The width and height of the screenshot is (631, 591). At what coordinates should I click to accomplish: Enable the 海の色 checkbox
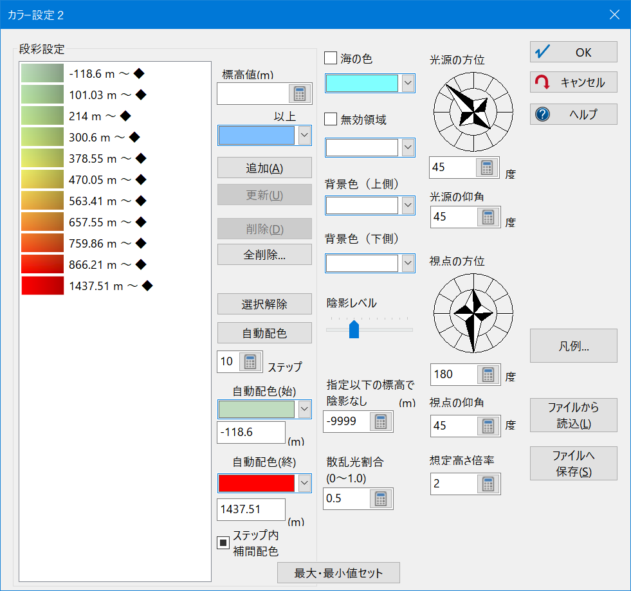(x=331, y=58)
